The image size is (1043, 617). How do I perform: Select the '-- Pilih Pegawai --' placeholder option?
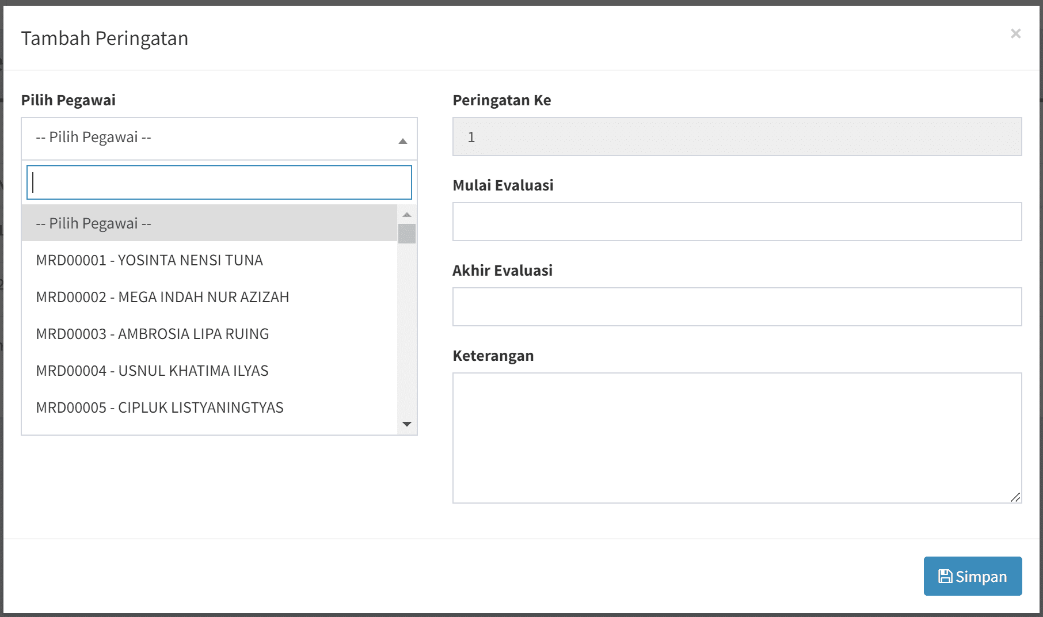209,223
